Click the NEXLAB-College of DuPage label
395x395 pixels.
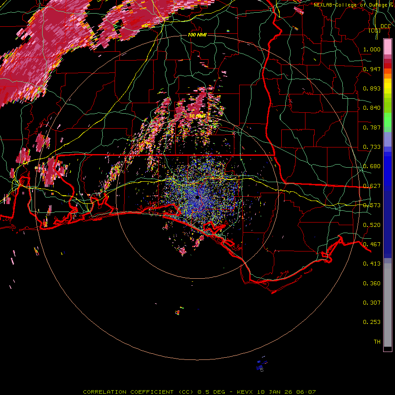pyautogui.click(x=352, y=5)
